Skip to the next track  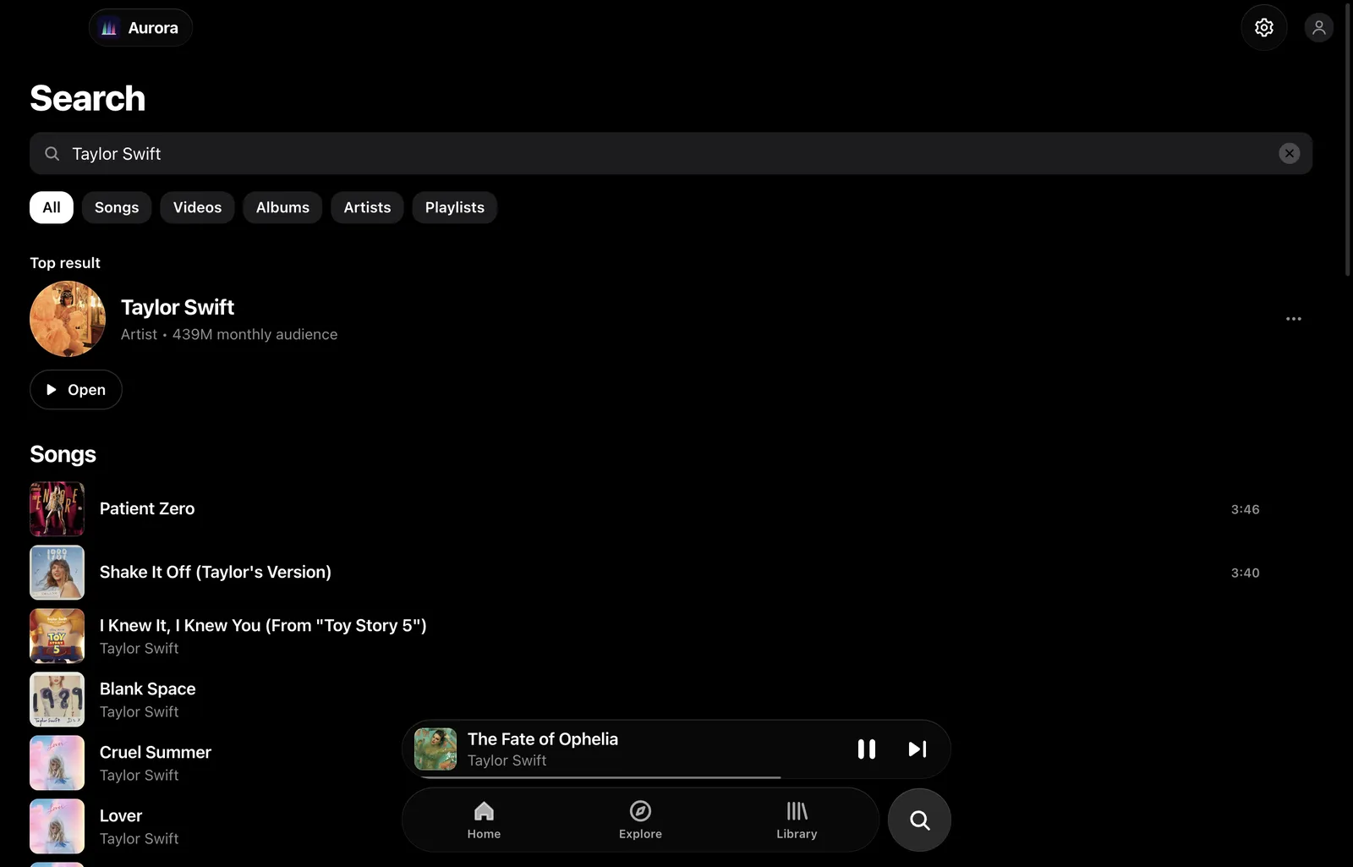pos(918,749)
